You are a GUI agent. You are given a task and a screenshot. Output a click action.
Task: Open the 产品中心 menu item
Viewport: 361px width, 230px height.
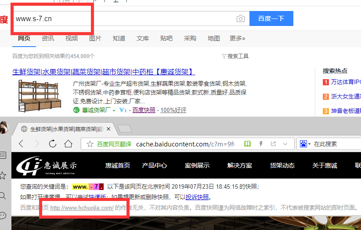155,165
